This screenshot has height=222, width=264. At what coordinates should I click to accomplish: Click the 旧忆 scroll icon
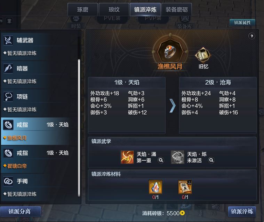(x=203, y=55)
